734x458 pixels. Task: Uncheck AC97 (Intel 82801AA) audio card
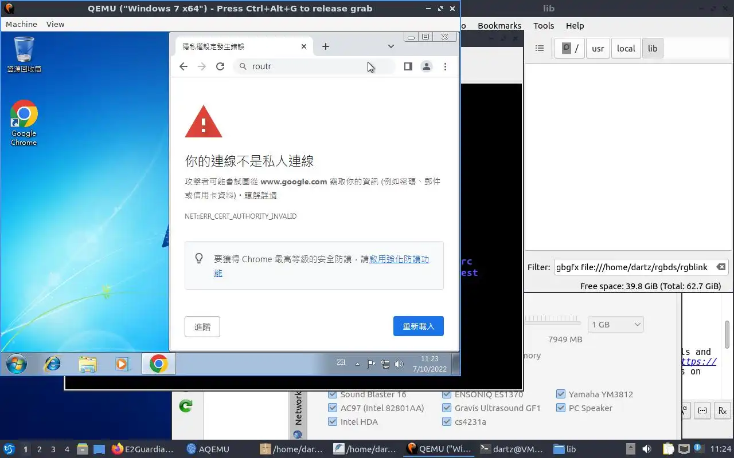(333, 408)
